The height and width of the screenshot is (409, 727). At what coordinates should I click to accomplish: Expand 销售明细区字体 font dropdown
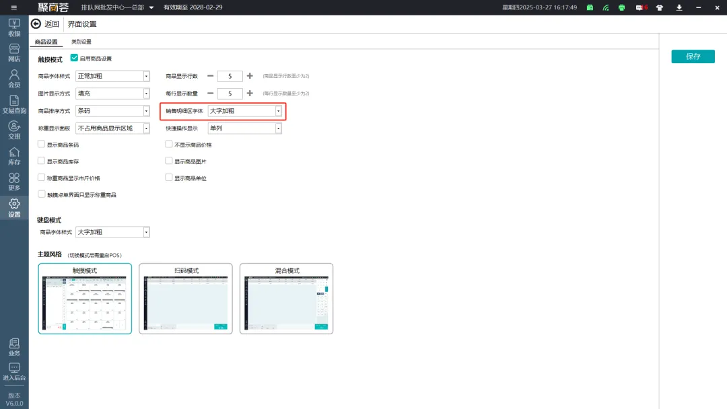[278, 111]
